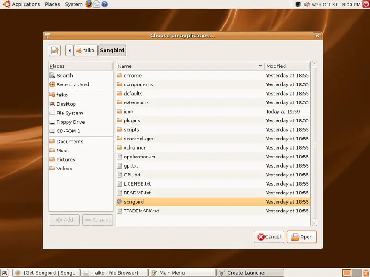Viewport: 370px width, 277px height.
Task: Open the Help icon in top panel
Action: click(x=105, y=4)
